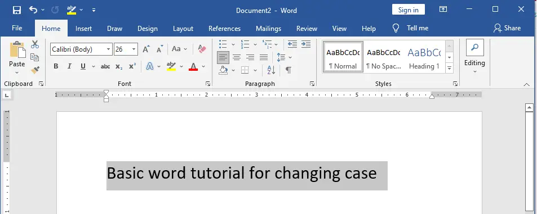Viewport: 537px width, 214px height.
Task: Open the Help tab
Action: click(369, 29)
